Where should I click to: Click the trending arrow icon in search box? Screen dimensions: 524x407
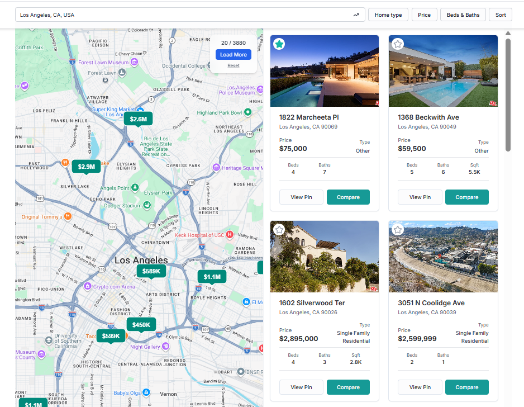tap(356, 15)
